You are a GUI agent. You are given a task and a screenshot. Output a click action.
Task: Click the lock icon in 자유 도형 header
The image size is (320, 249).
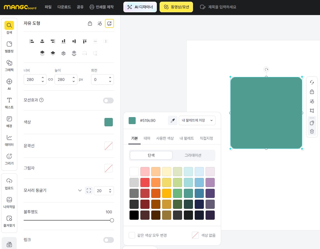(x=90, y=23)
